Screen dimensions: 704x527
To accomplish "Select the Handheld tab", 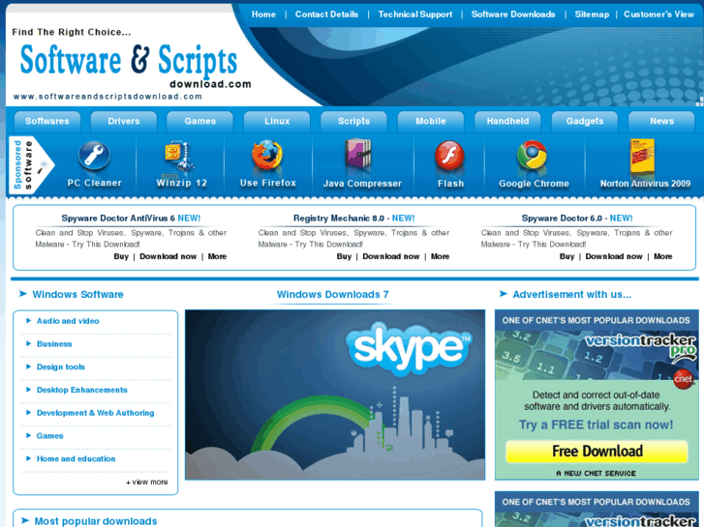I will point(507,121).
